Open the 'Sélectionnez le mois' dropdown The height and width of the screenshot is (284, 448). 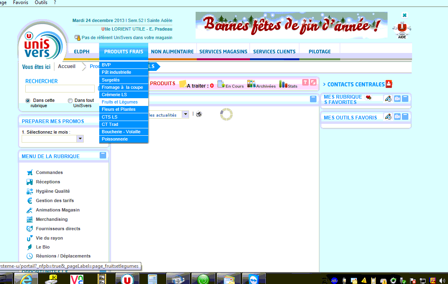click(x=80, y=139)
